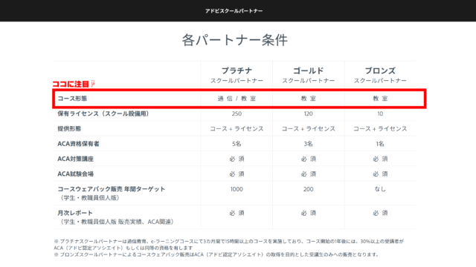Click 必須 for ACA試験会場 under プラチナ
This screenshot has width=476, height=267.
pos(237,174)
